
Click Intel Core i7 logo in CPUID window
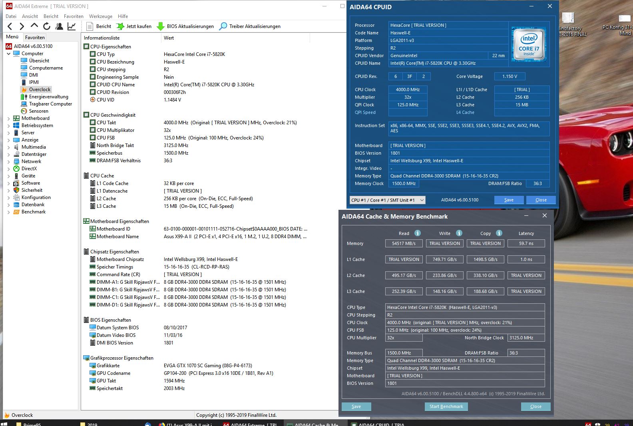click(529, 44)
